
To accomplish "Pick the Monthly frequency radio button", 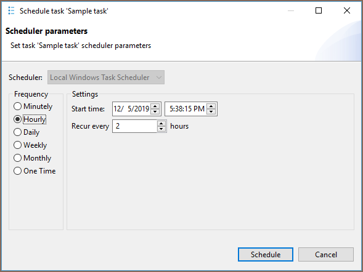I will (x=32, y=158).
